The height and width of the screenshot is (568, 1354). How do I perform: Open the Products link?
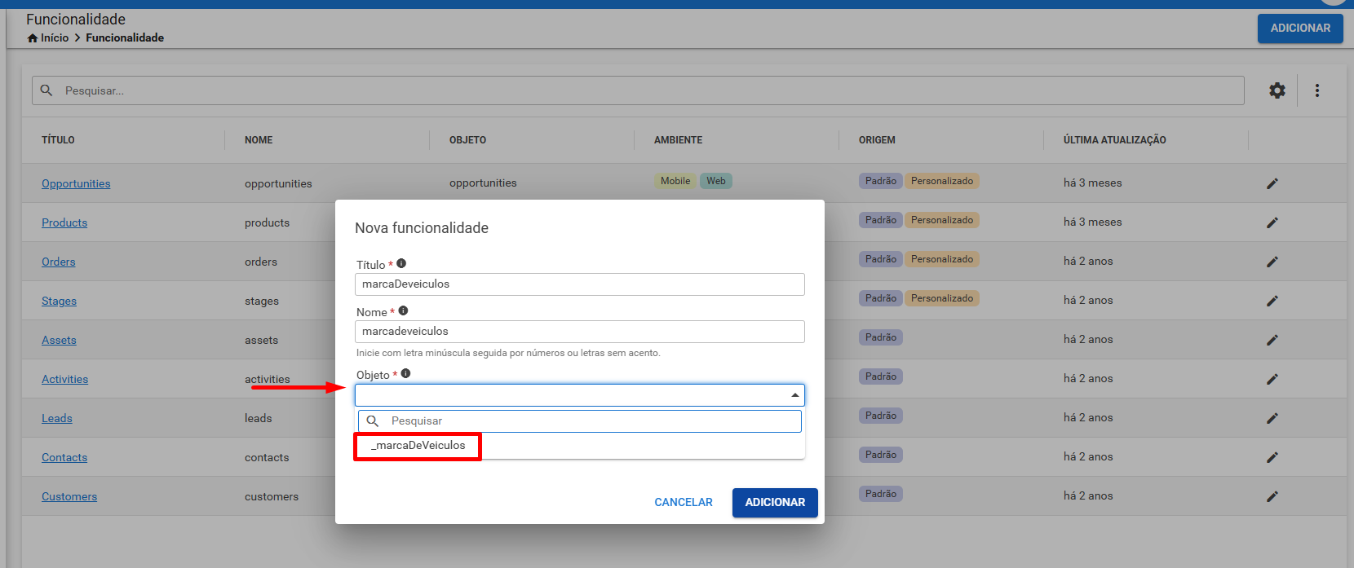64,222
